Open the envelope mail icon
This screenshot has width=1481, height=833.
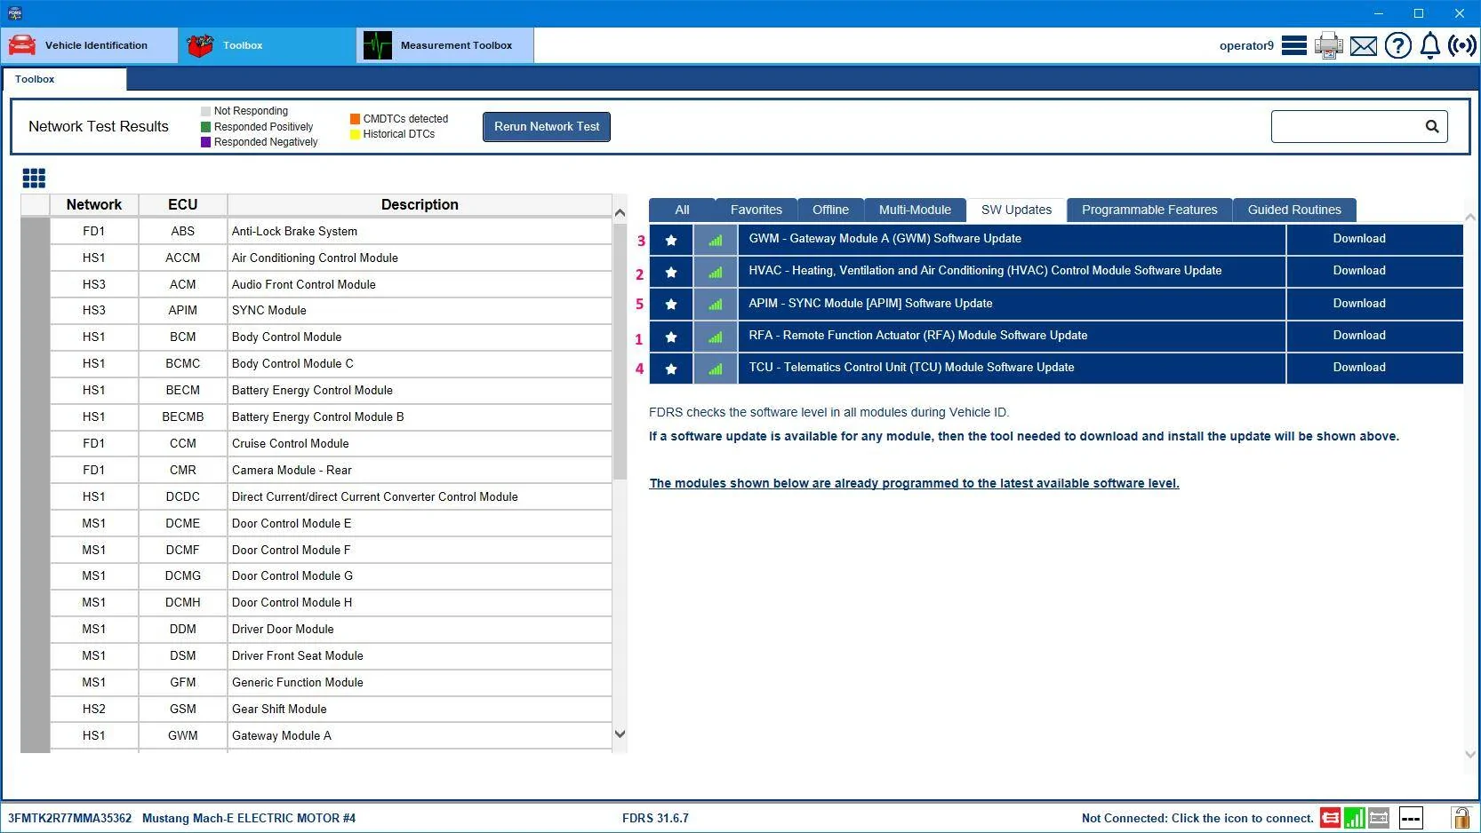coord(1364,46)
